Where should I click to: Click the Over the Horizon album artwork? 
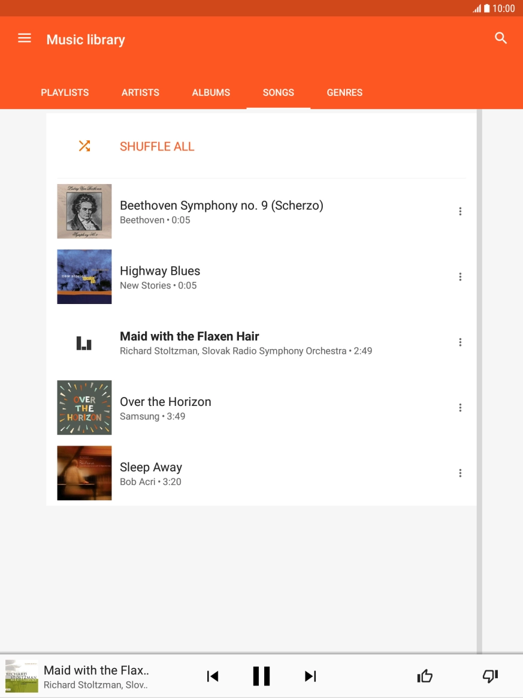[x=84, y=407]
